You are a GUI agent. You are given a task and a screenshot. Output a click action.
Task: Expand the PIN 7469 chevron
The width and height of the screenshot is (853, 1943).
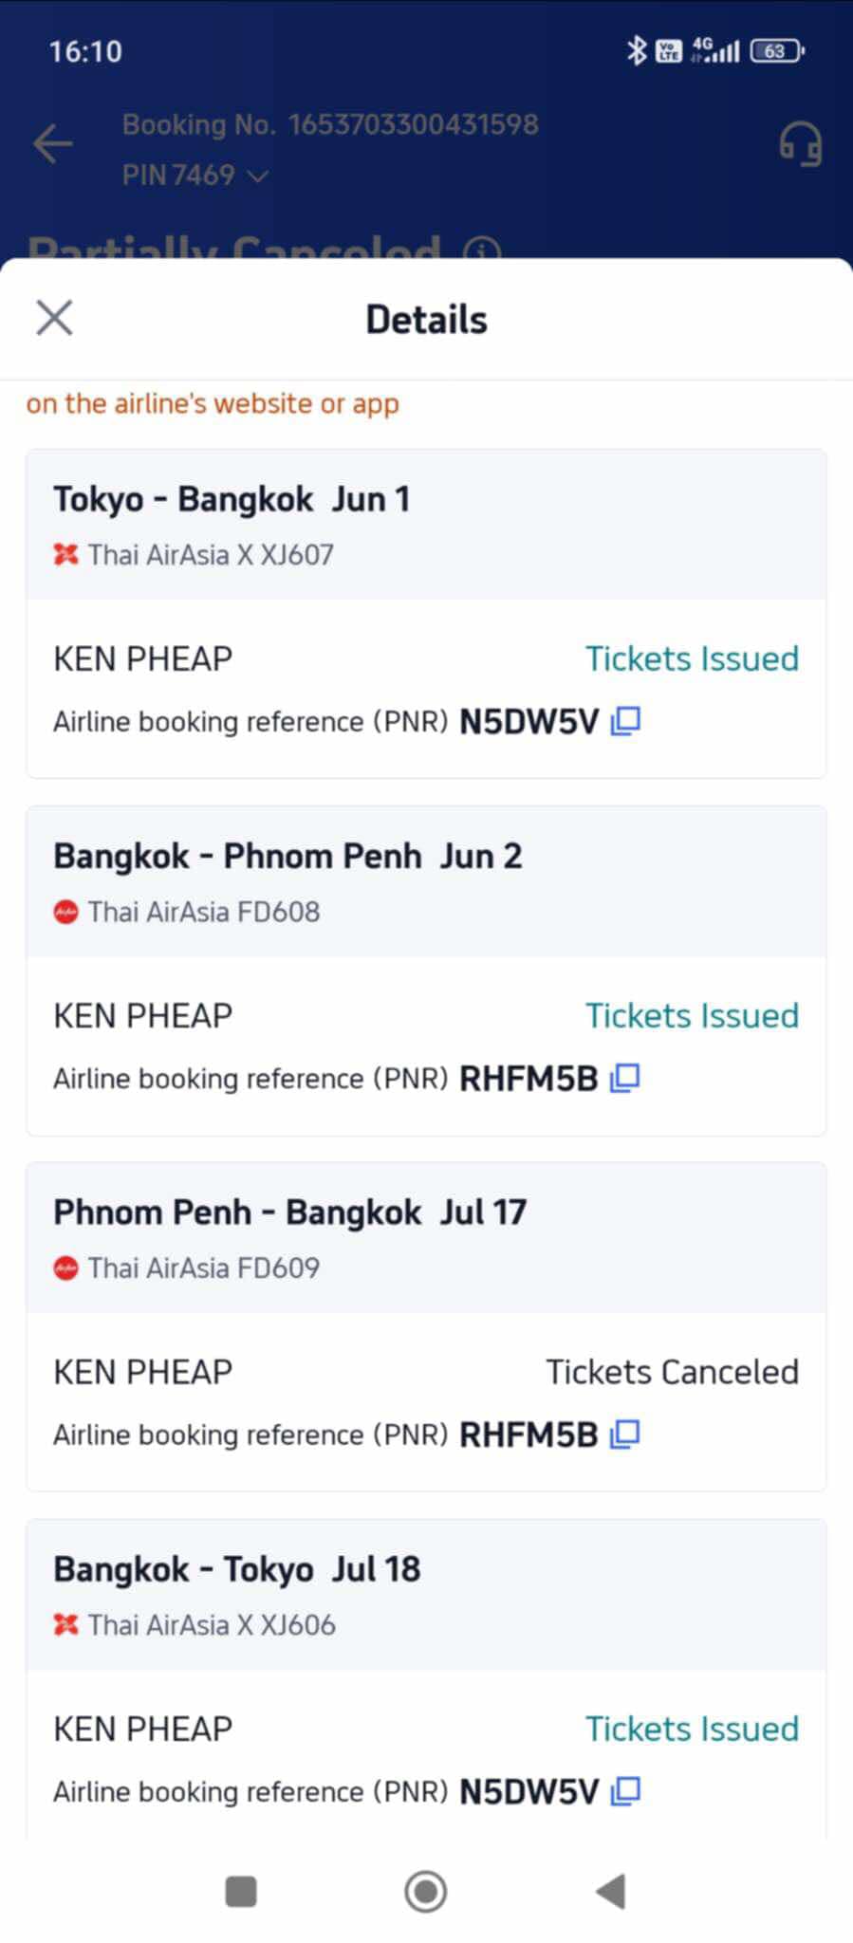coord(258,176)
